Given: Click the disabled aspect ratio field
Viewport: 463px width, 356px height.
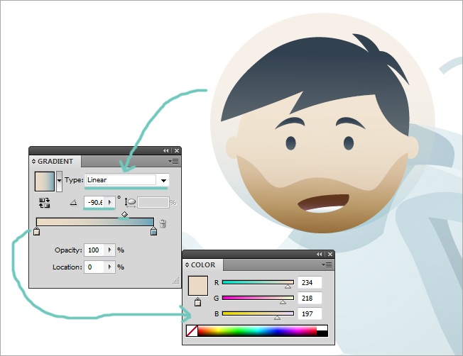Looking at the screenshot, I should click(153, 203).
